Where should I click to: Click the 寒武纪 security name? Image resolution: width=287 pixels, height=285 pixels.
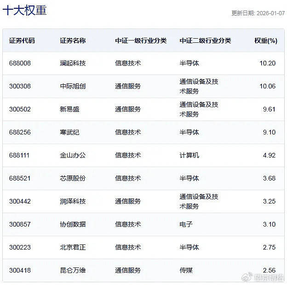click(69, 132)
